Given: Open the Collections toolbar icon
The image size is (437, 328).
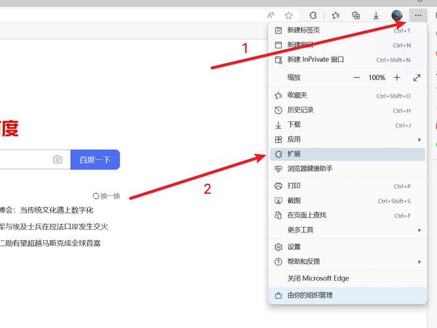Looking at the screenshot, I should (356, 15).
